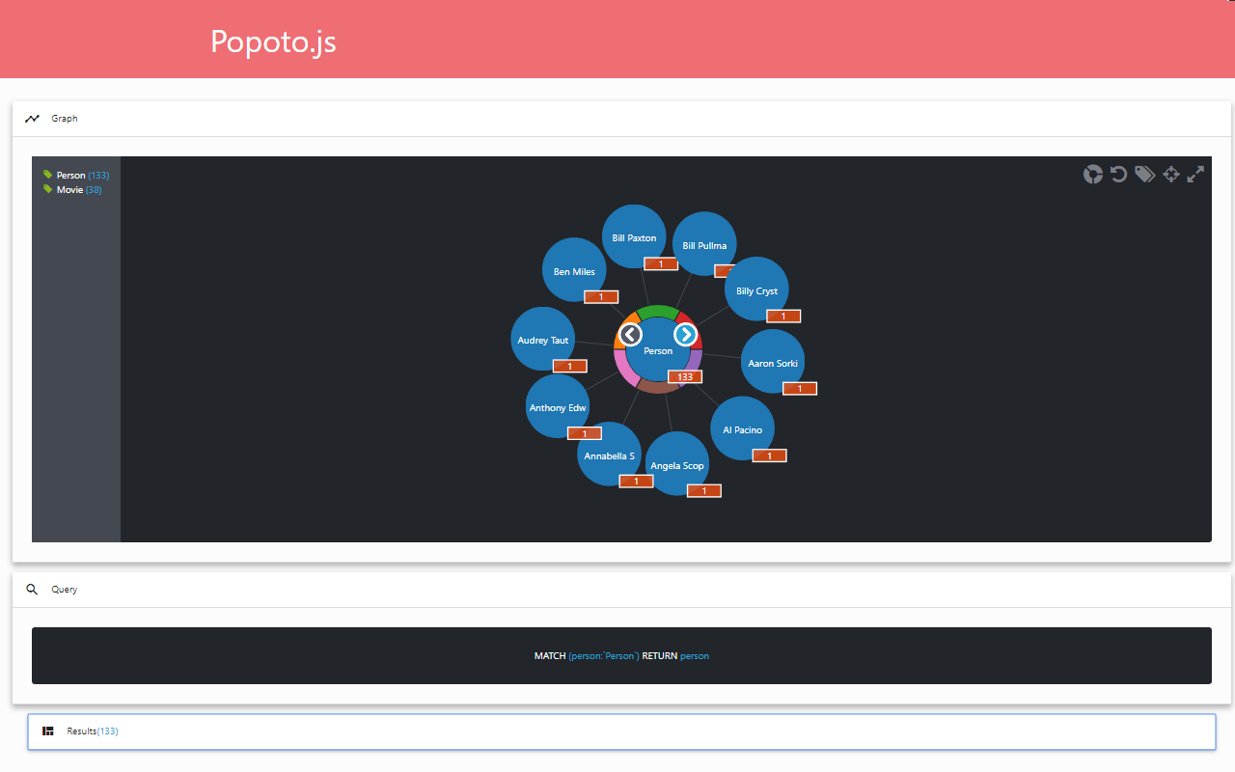Click the Query panel magnifier icon
This screenshot has width=1235, height=772.
[32, 589]
